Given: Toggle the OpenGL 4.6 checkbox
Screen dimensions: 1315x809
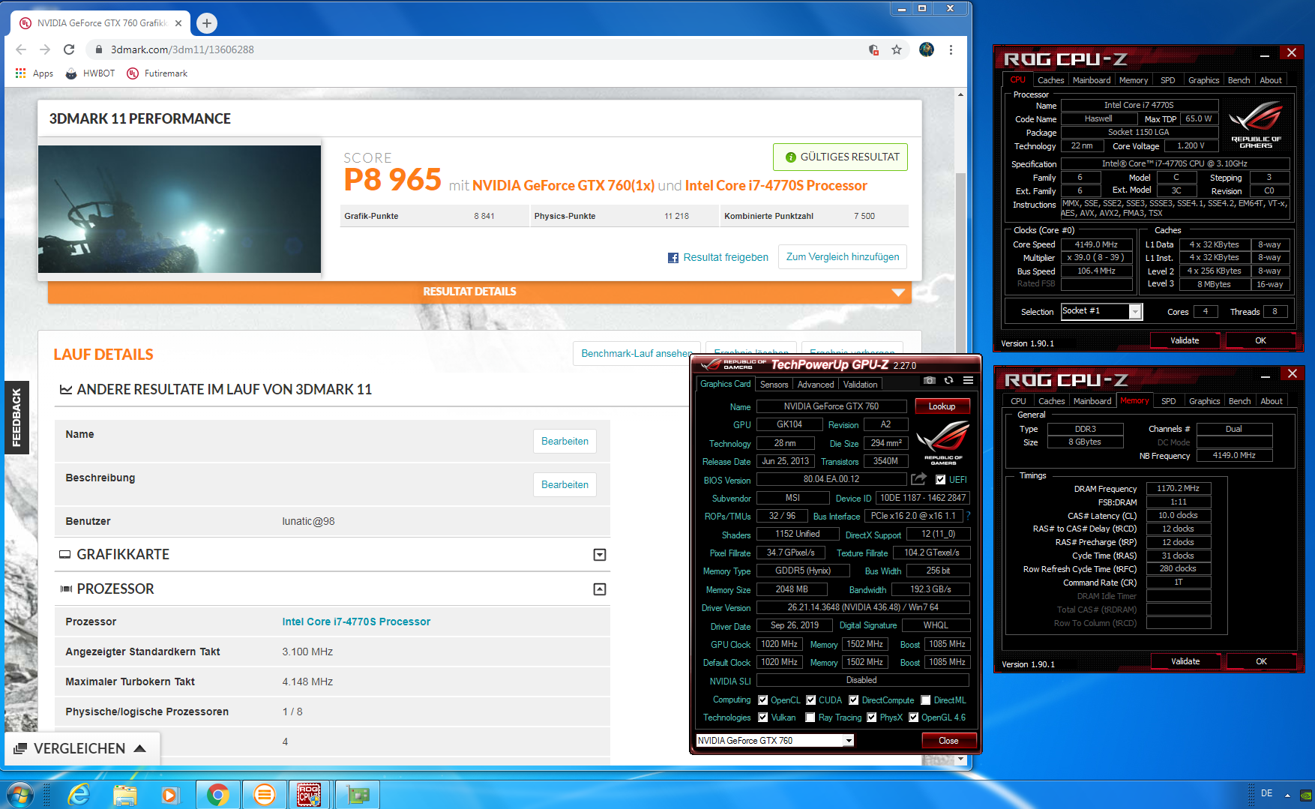Looking at the screenshot, I should pyautogui.click(x=913, y=718).
